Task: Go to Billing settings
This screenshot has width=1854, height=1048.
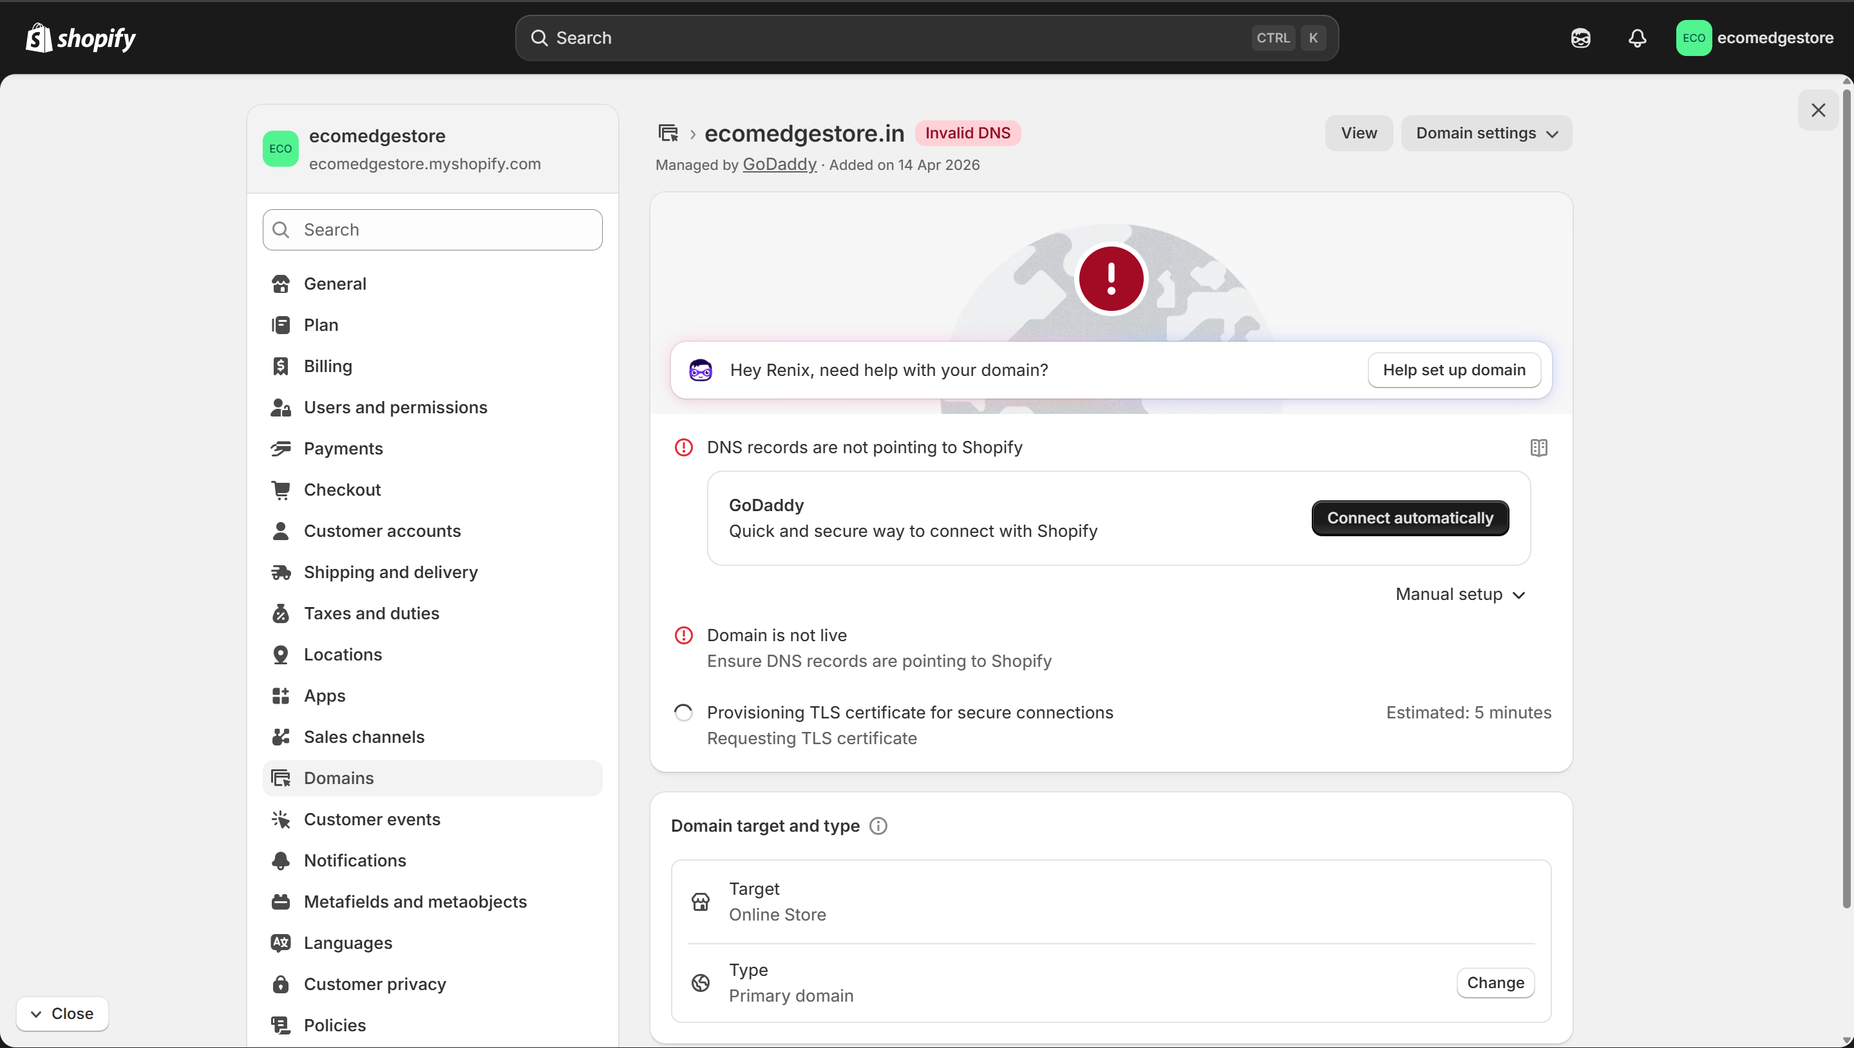Action: (x=432, y=366)
